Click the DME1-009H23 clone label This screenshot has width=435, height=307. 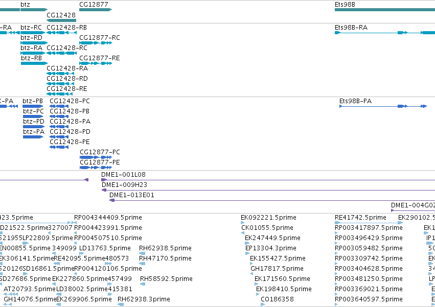[x=124, y=185]
